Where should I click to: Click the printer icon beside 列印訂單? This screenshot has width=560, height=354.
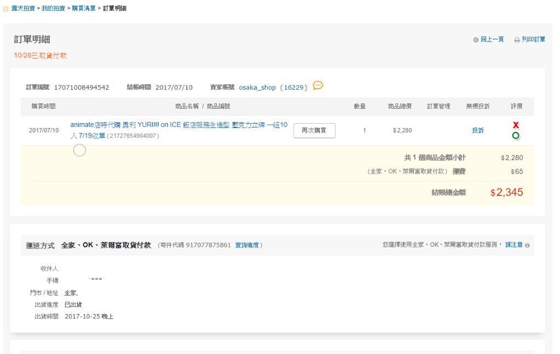517,40
